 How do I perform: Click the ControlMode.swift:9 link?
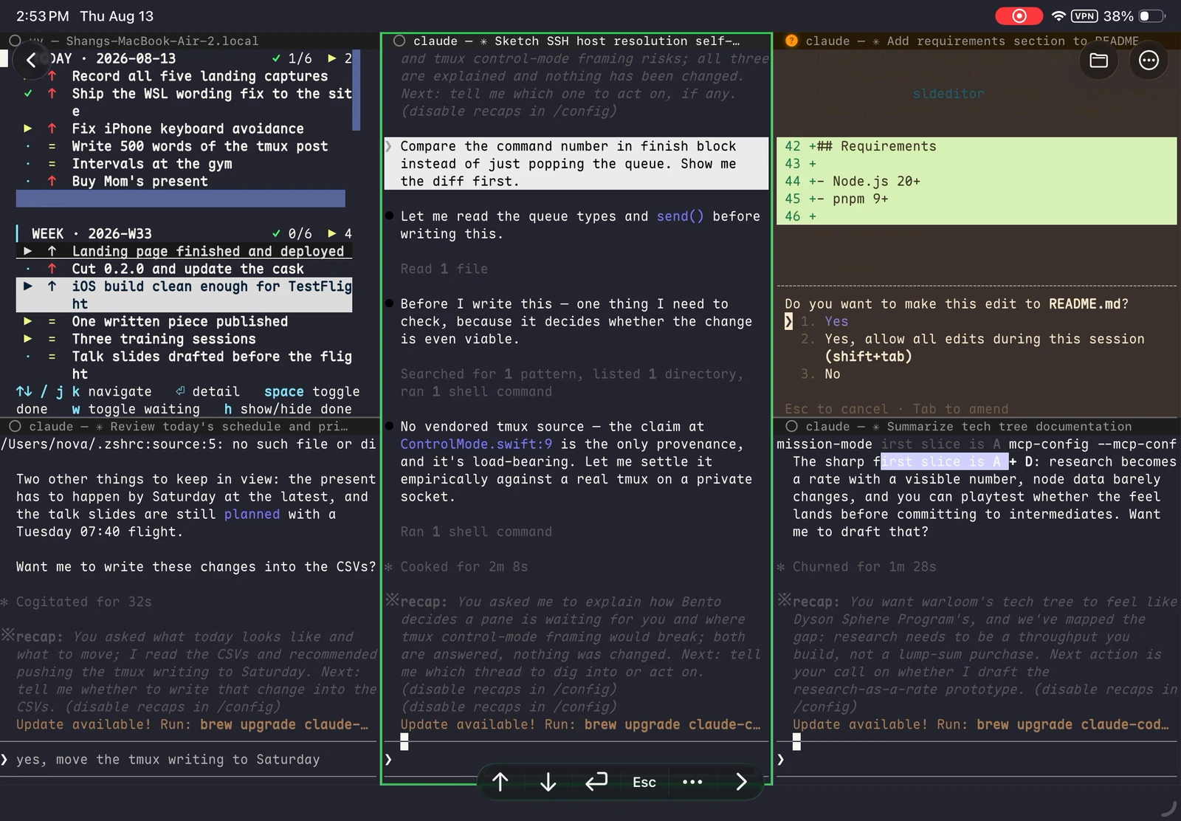coord(476,444)
